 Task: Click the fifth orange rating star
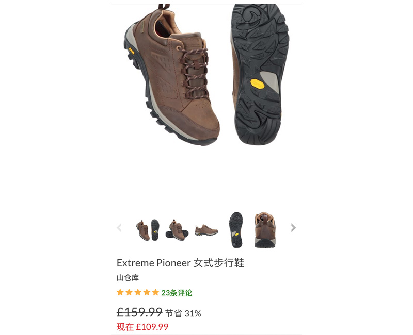pyautogui.click(x=155, y=292)
